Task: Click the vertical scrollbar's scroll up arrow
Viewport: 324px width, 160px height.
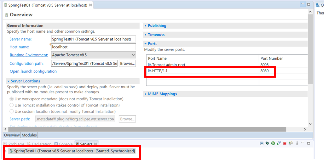Action: (x=310, y=12)
